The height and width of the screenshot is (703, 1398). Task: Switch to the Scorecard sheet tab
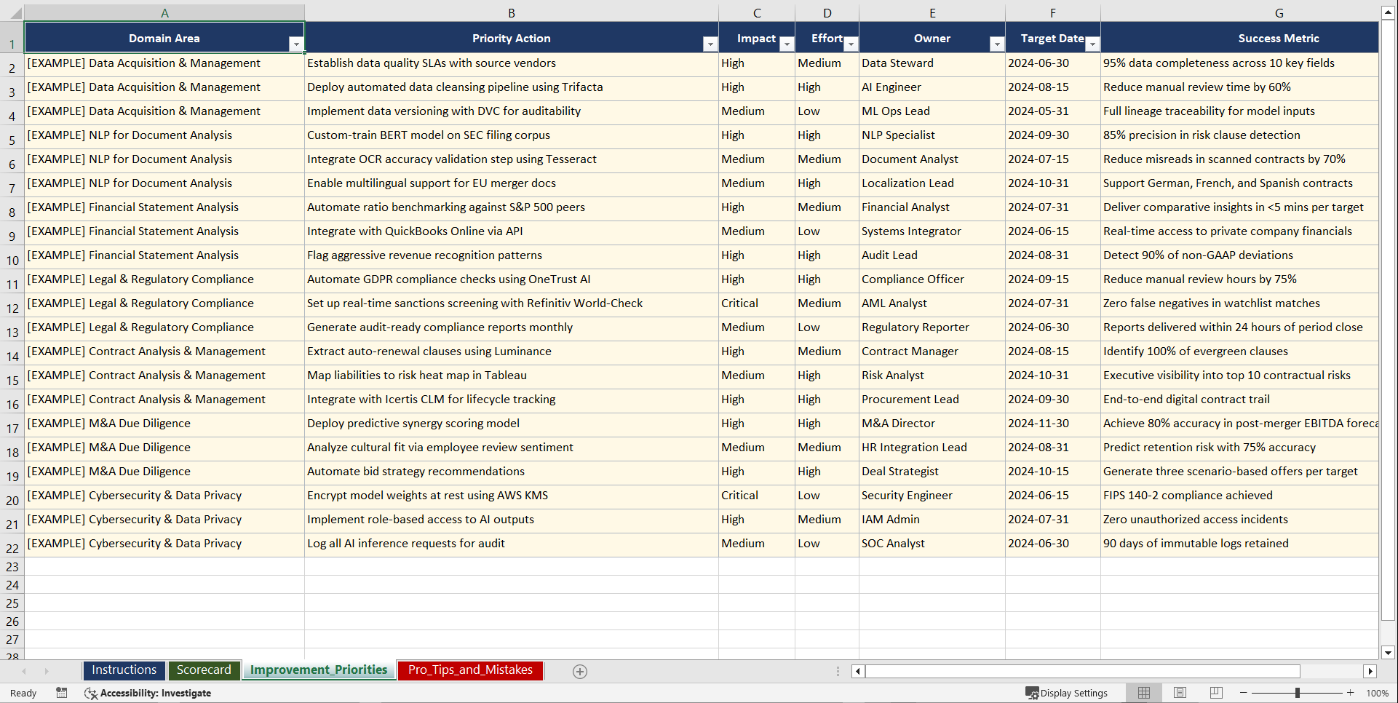coord(204,670)
